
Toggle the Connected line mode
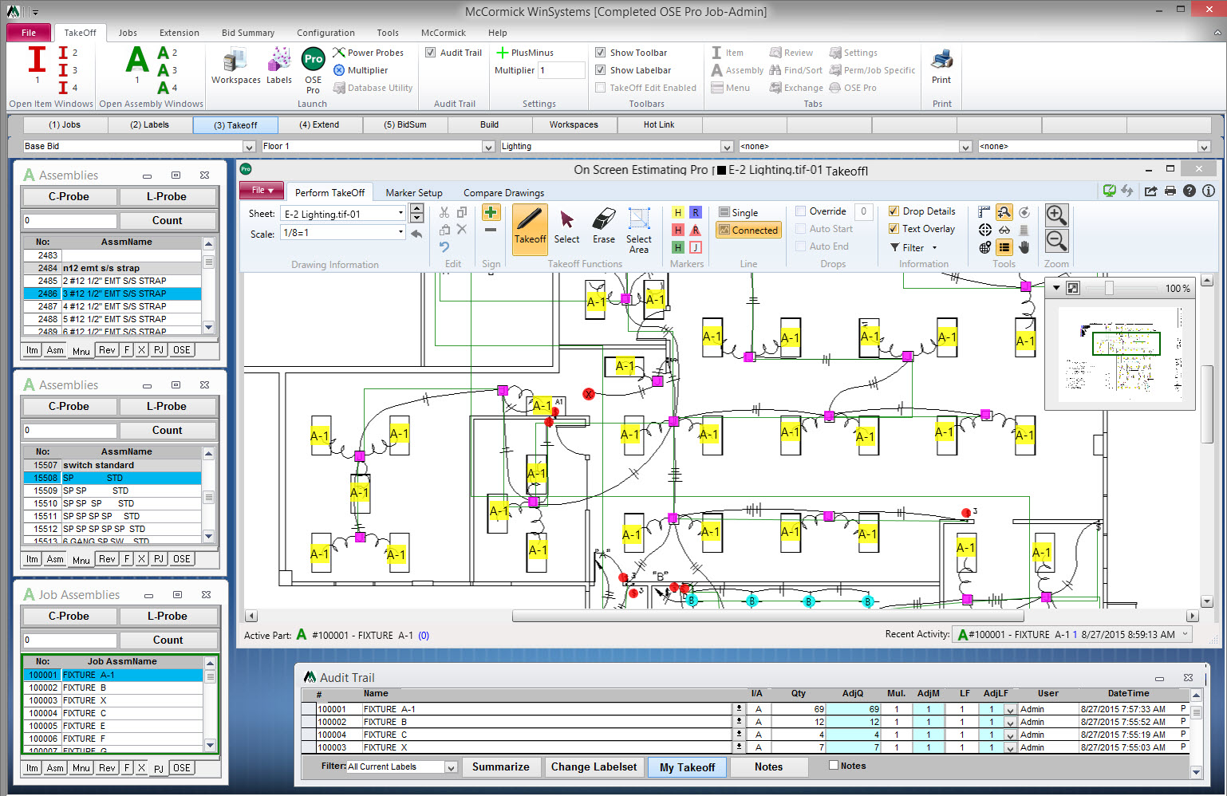pos(748,230)
